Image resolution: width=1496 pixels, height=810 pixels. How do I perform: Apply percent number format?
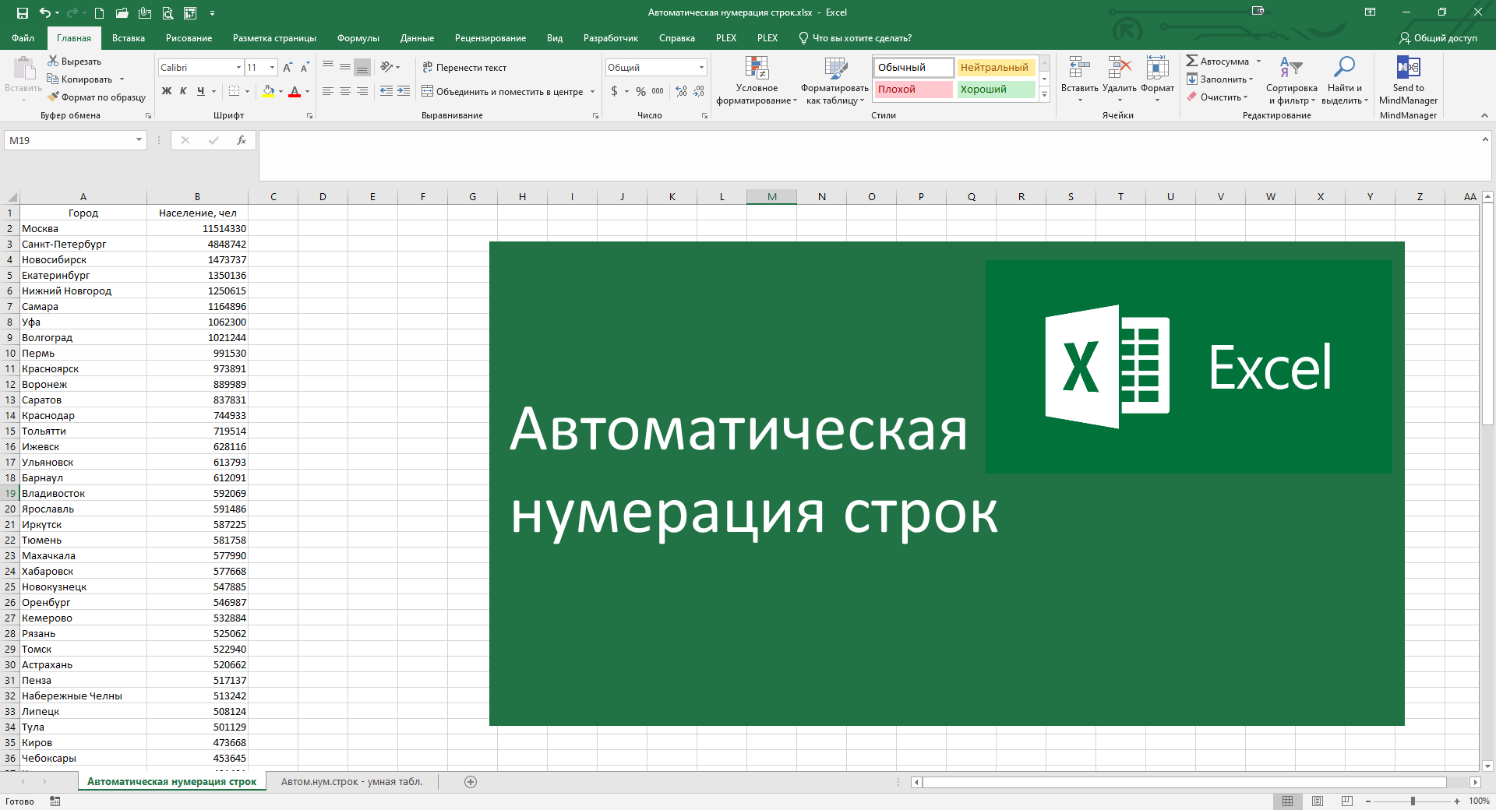640,91
